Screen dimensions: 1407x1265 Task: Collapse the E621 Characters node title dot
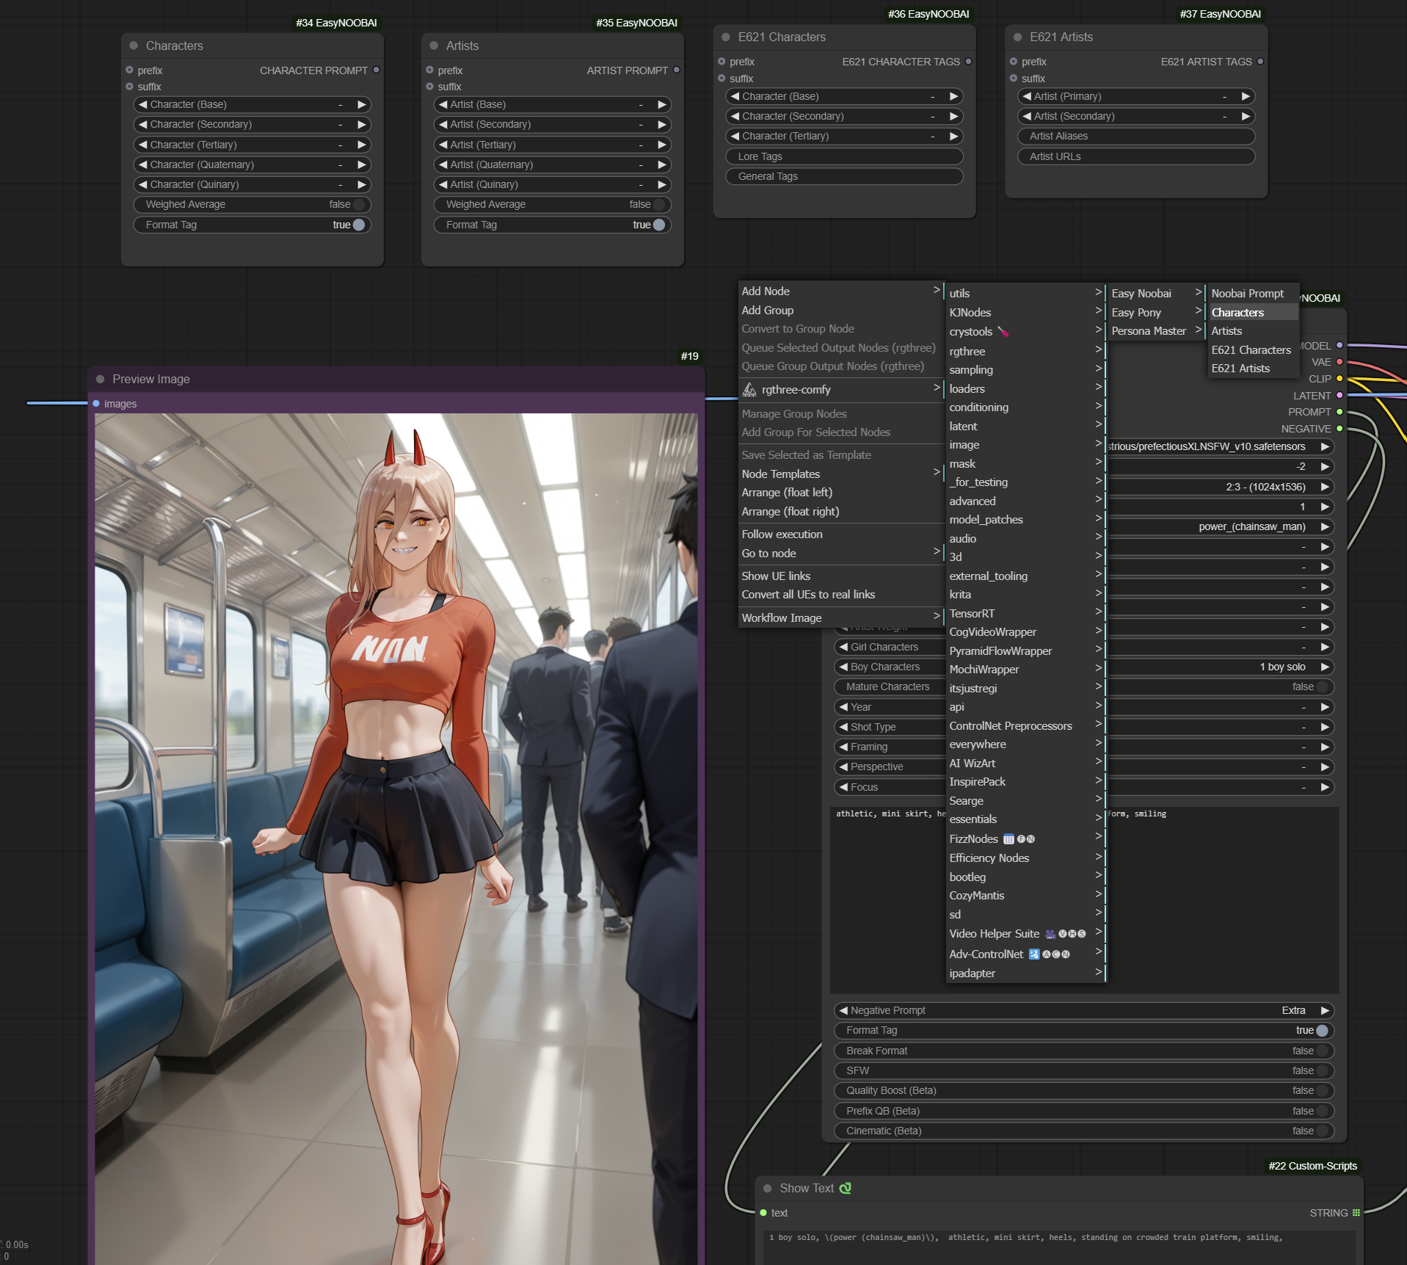pos(726,37)
